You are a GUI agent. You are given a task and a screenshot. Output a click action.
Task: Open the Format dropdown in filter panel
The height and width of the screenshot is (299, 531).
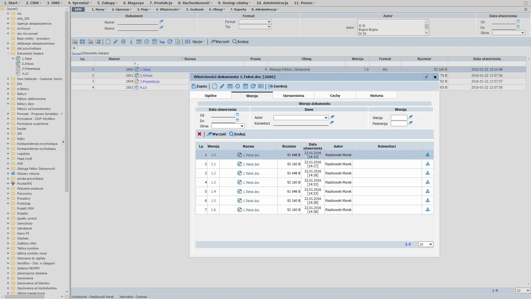click(x=255, y=22)
